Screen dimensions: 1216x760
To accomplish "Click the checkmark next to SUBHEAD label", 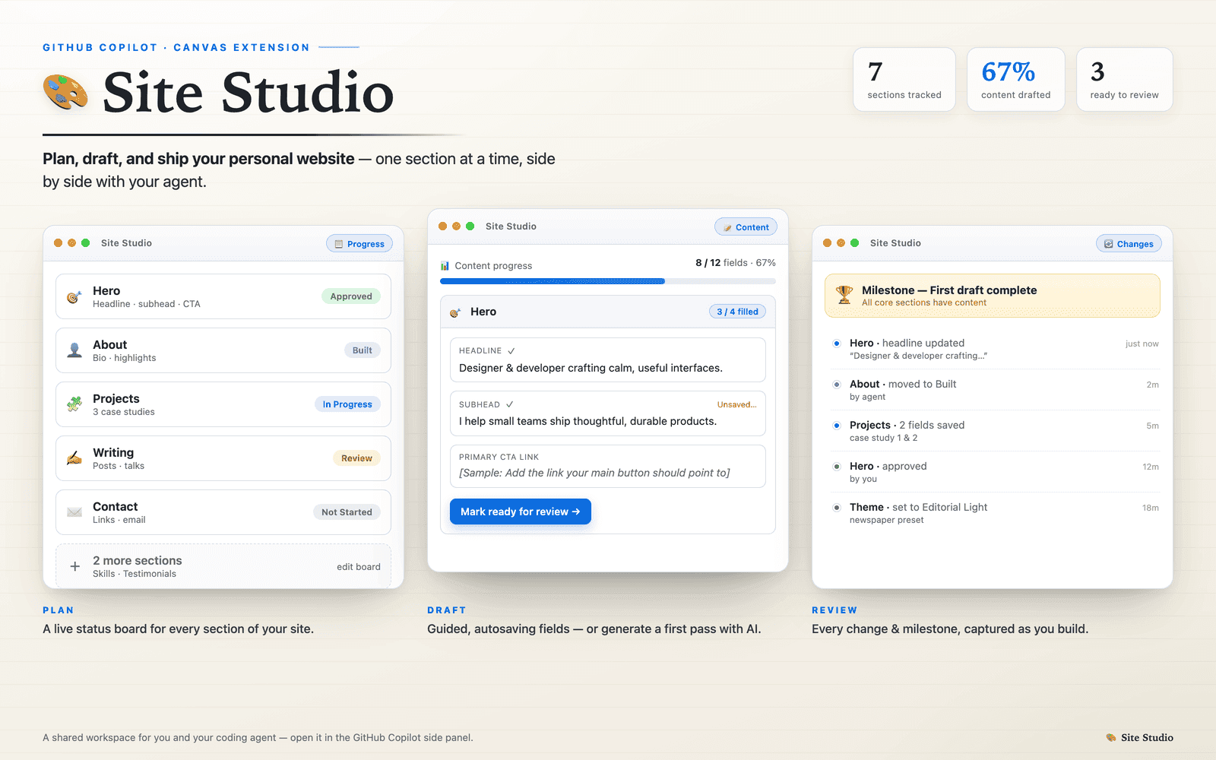I will point(510,404).
